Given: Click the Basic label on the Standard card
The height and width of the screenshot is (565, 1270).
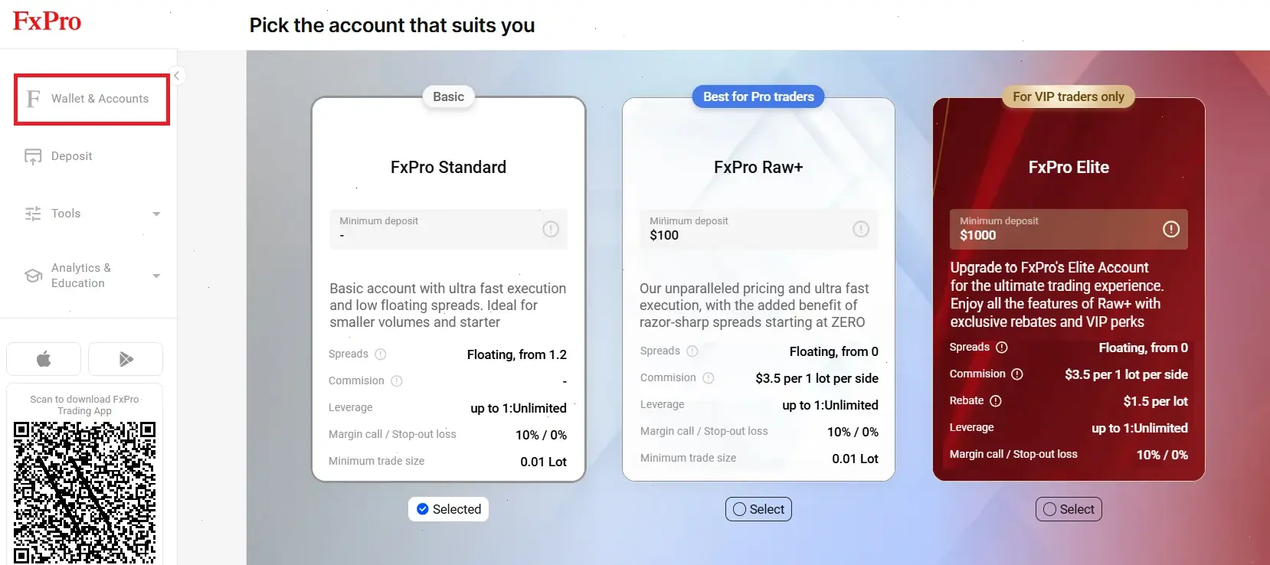Looking at the screenshot, I should pos(448,96).
